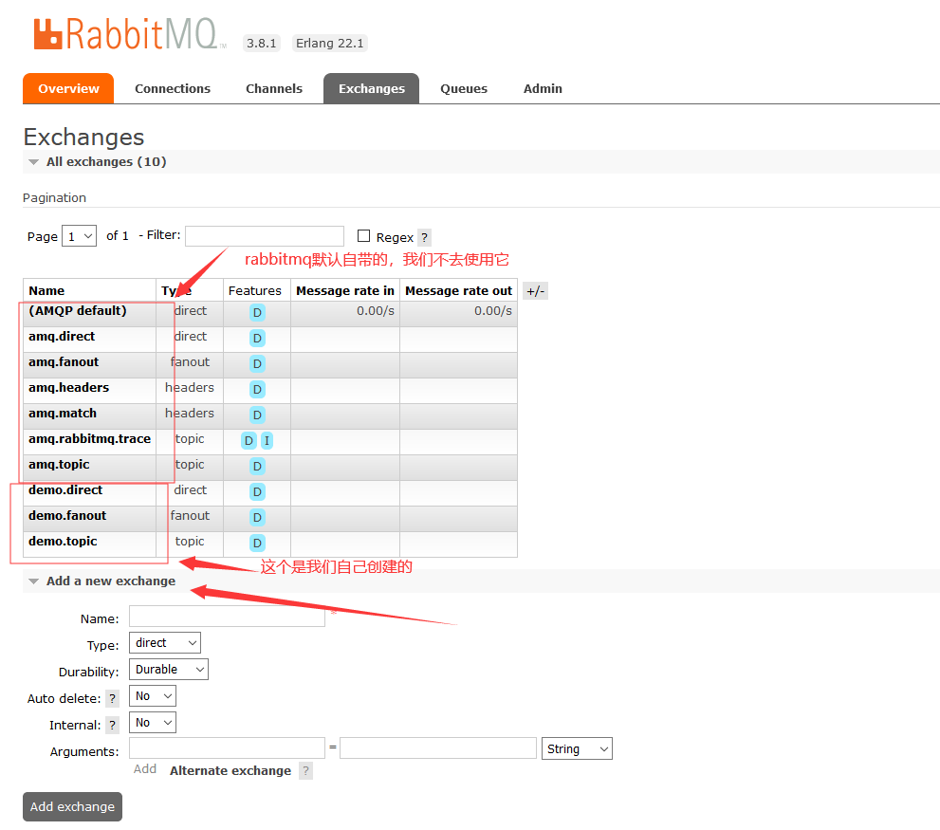Open the amq.direct exchange

coord(62,337)
